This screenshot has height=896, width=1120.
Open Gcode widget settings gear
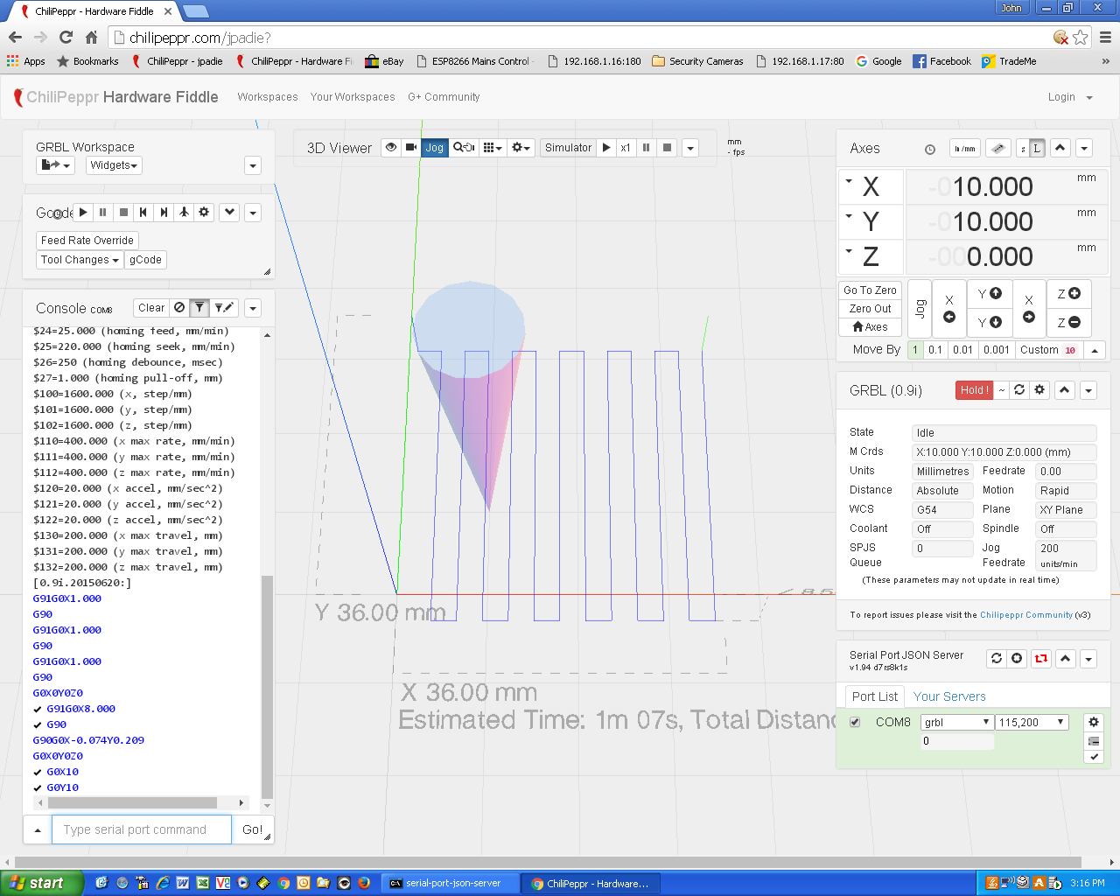[204, 212]
